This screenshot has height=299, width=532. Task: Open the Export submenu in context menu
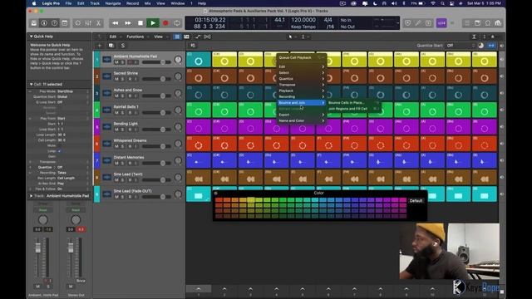pyautogui.click(x=301, y=115)
